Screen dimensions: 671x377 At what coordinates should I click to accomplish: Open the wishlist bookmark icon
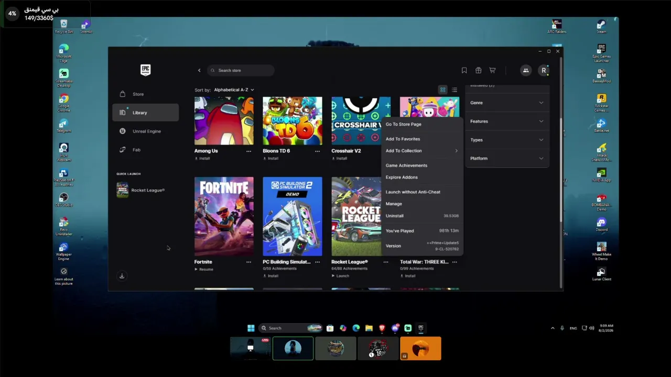click(x=464, y=70)
